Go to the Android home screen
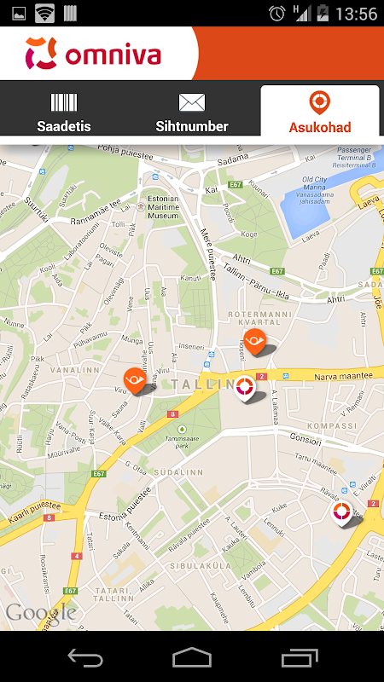This screenshot has height=682, width=384. [192, 657]
